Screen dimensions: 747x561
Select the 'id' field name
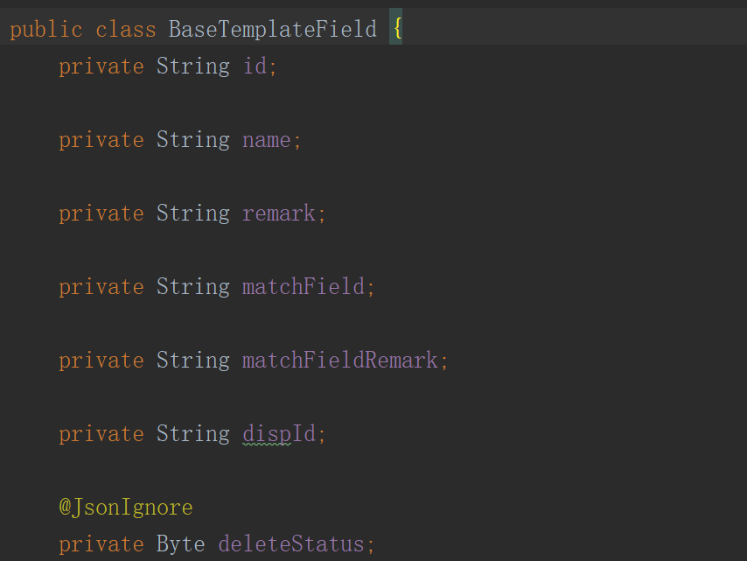255,67
